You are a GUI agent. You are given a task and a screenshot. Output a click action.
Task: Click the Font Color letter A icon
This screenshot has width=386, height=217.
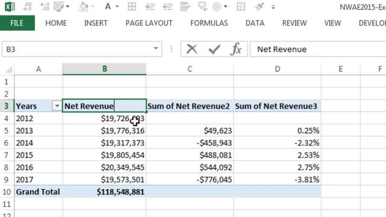click(108, 7)
